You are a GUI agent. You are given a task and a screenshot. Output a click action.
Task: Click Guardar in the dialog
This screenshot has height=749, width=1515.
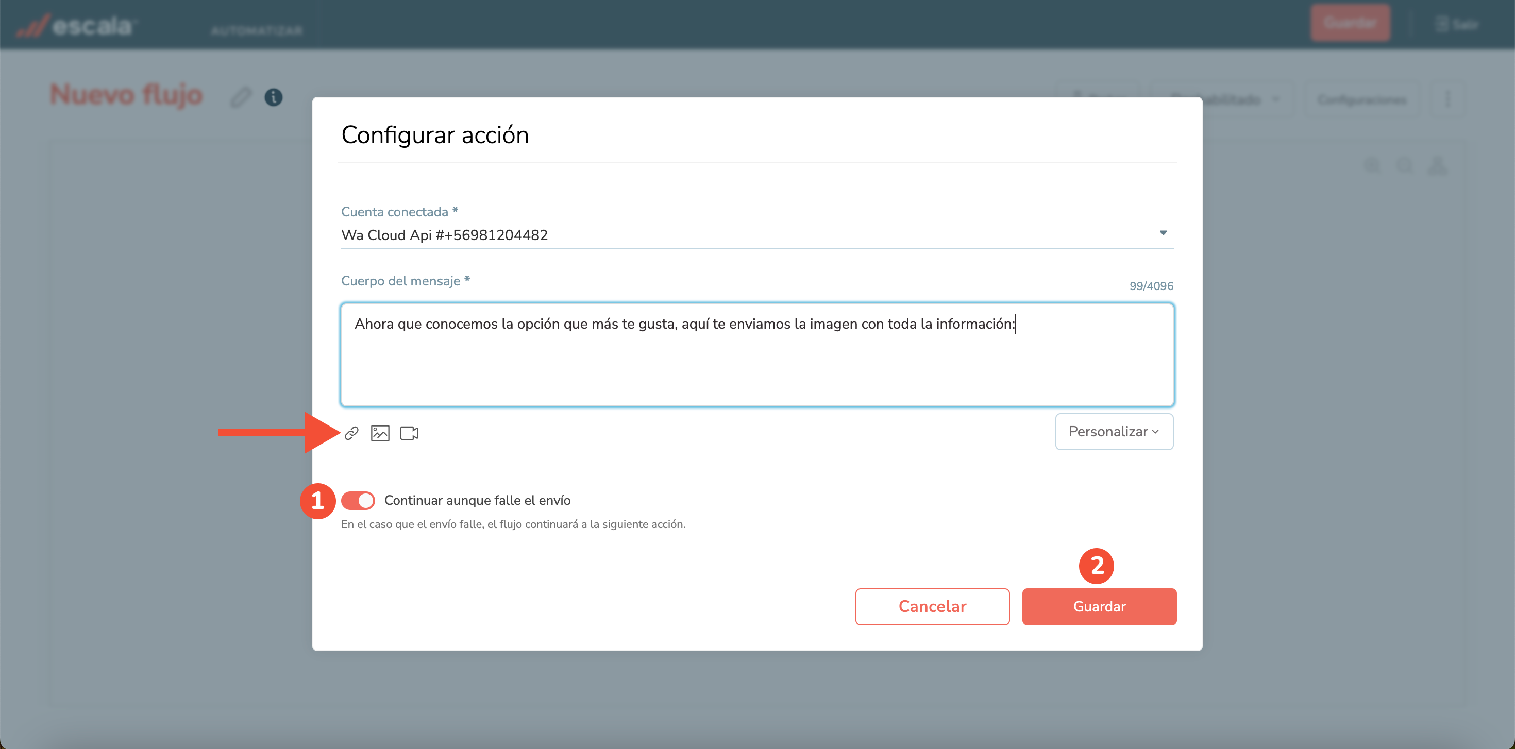[x=1099, y=606]
